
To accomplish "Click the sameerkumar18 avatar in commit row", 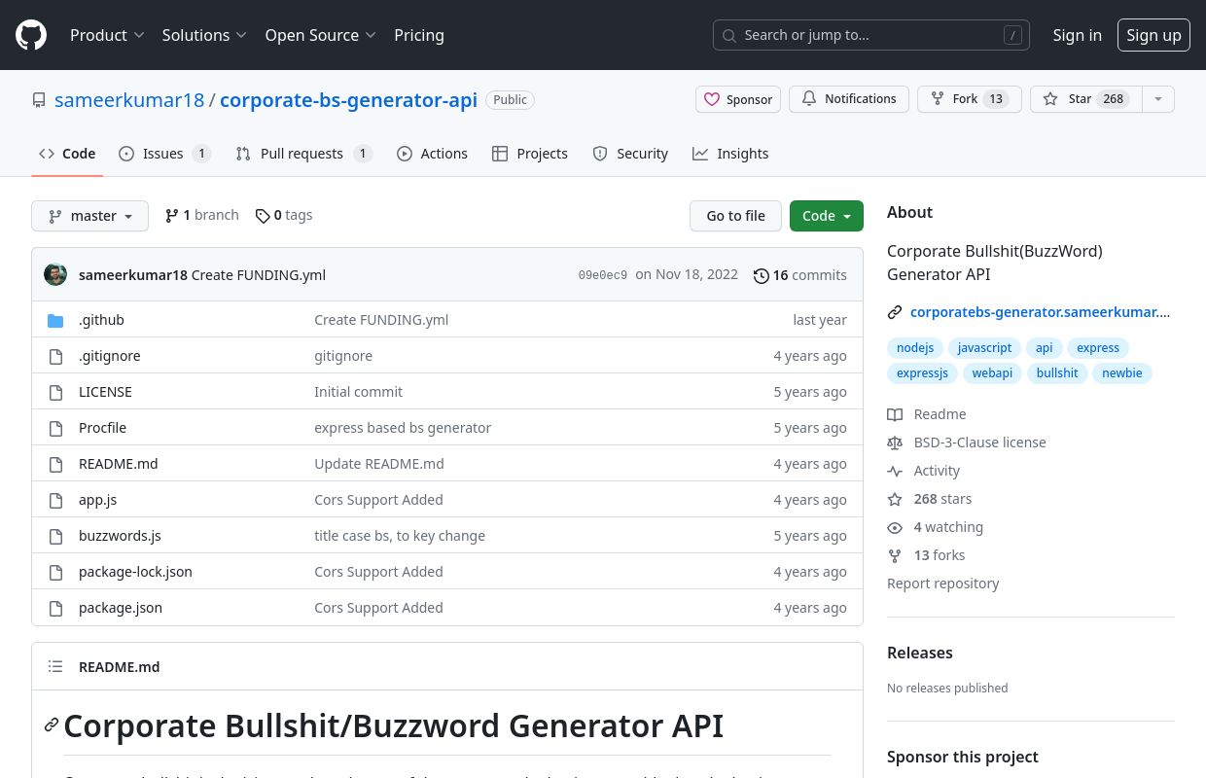I will (x=55, y=274).
